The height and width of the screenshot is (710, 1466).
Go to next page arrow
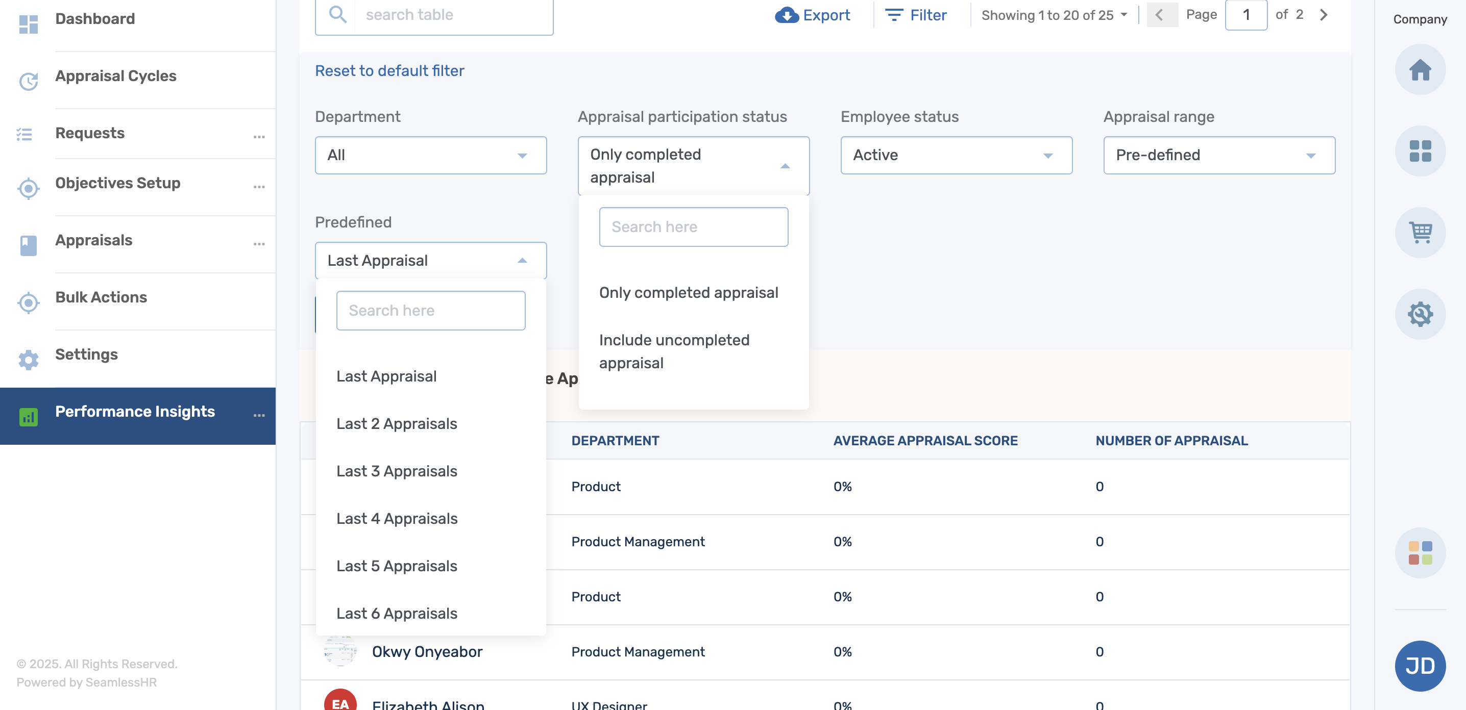coord(1324,15)
